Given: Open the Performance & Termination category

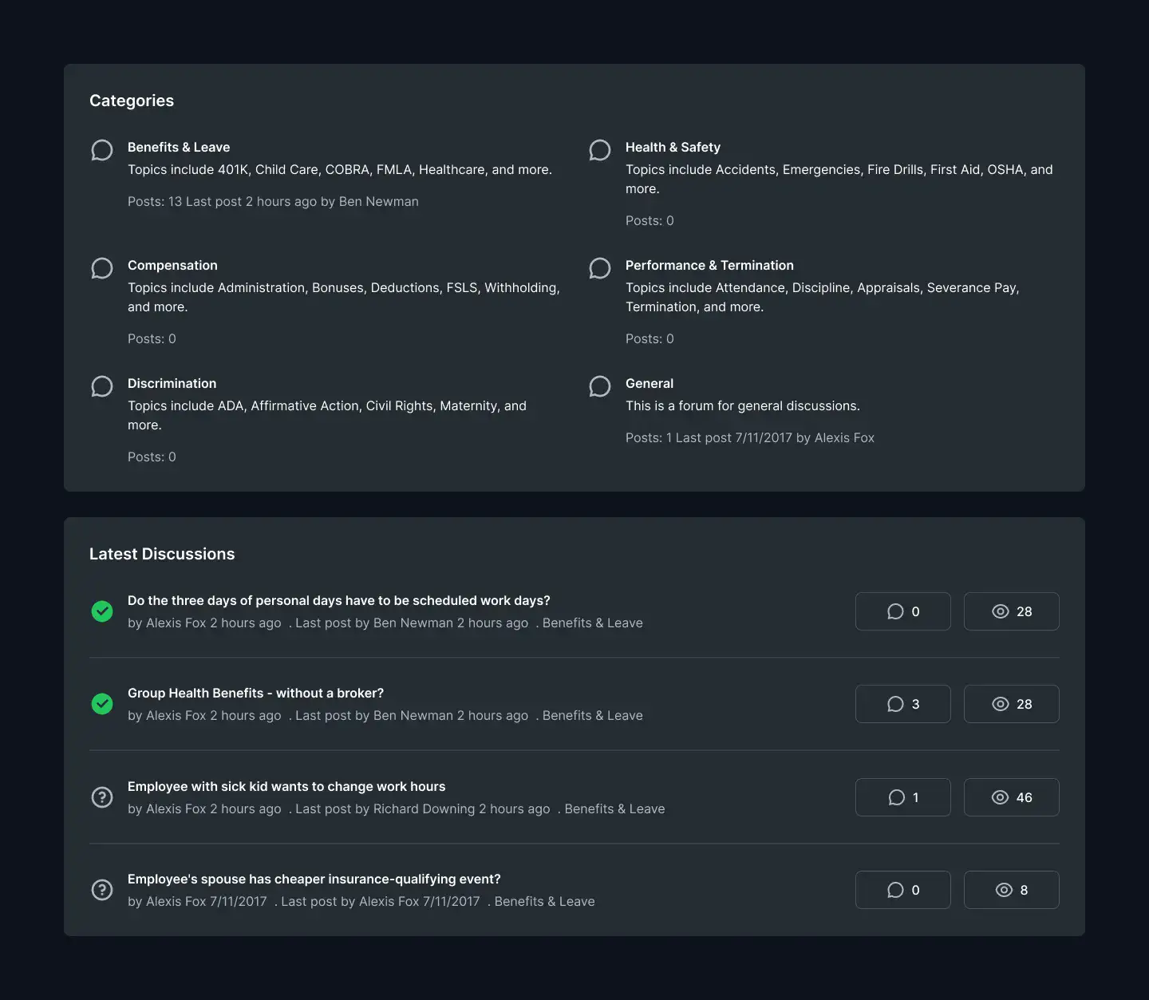Looking at the screenshot, I should tap(709, 265).
